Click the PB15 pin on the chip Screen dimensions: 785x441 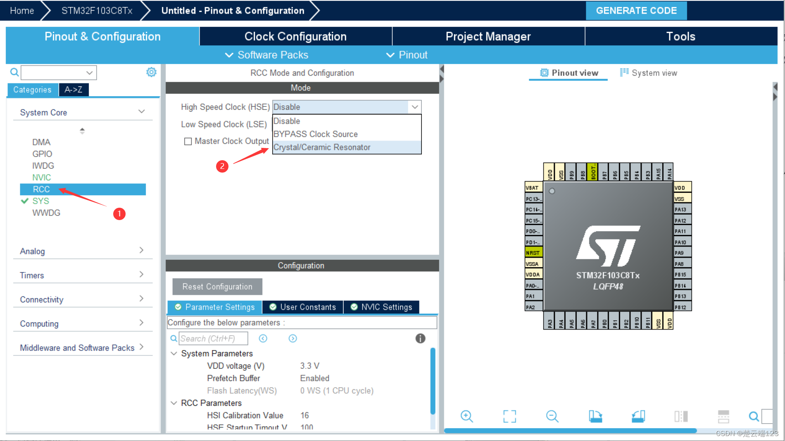(x=683, y=275)
